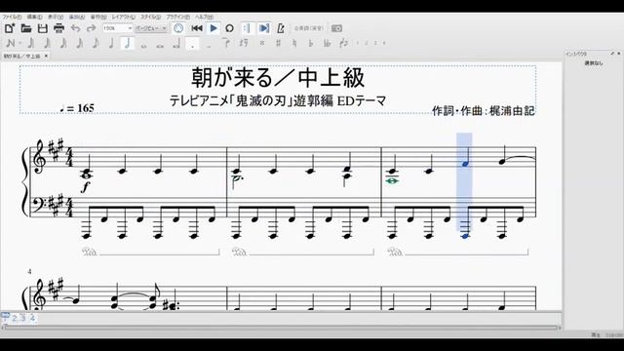Open the 編集 menu
This screenshot has height=351, width=624.
tap(34, 18)
